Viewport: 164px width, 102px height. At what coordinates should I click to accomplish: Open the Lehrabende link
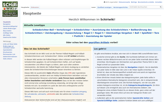(32, 94)
